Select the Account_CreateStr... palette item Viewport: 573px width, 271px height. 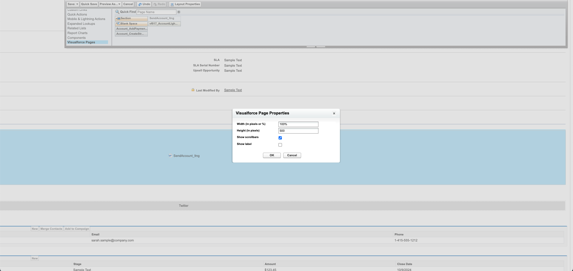click(131, 34)
